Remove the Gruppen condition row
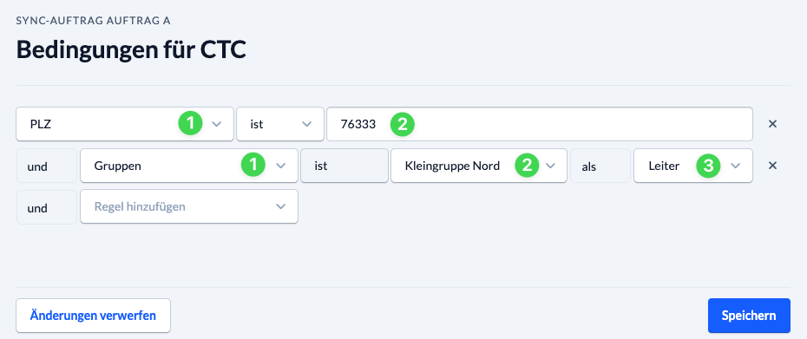This screenshot has height=339, width=807. click(x=772, y=166)
